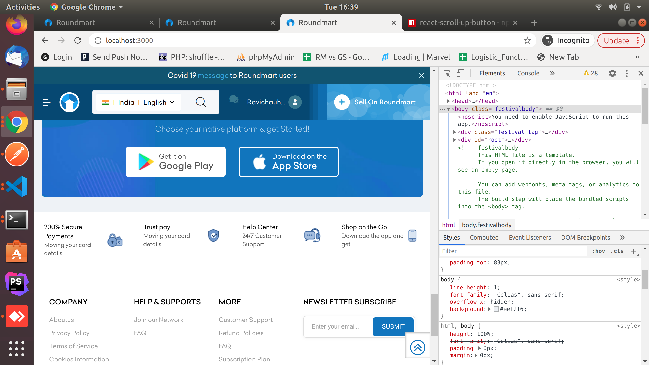Open the Covid 19 message link

(x=213, y=76)
